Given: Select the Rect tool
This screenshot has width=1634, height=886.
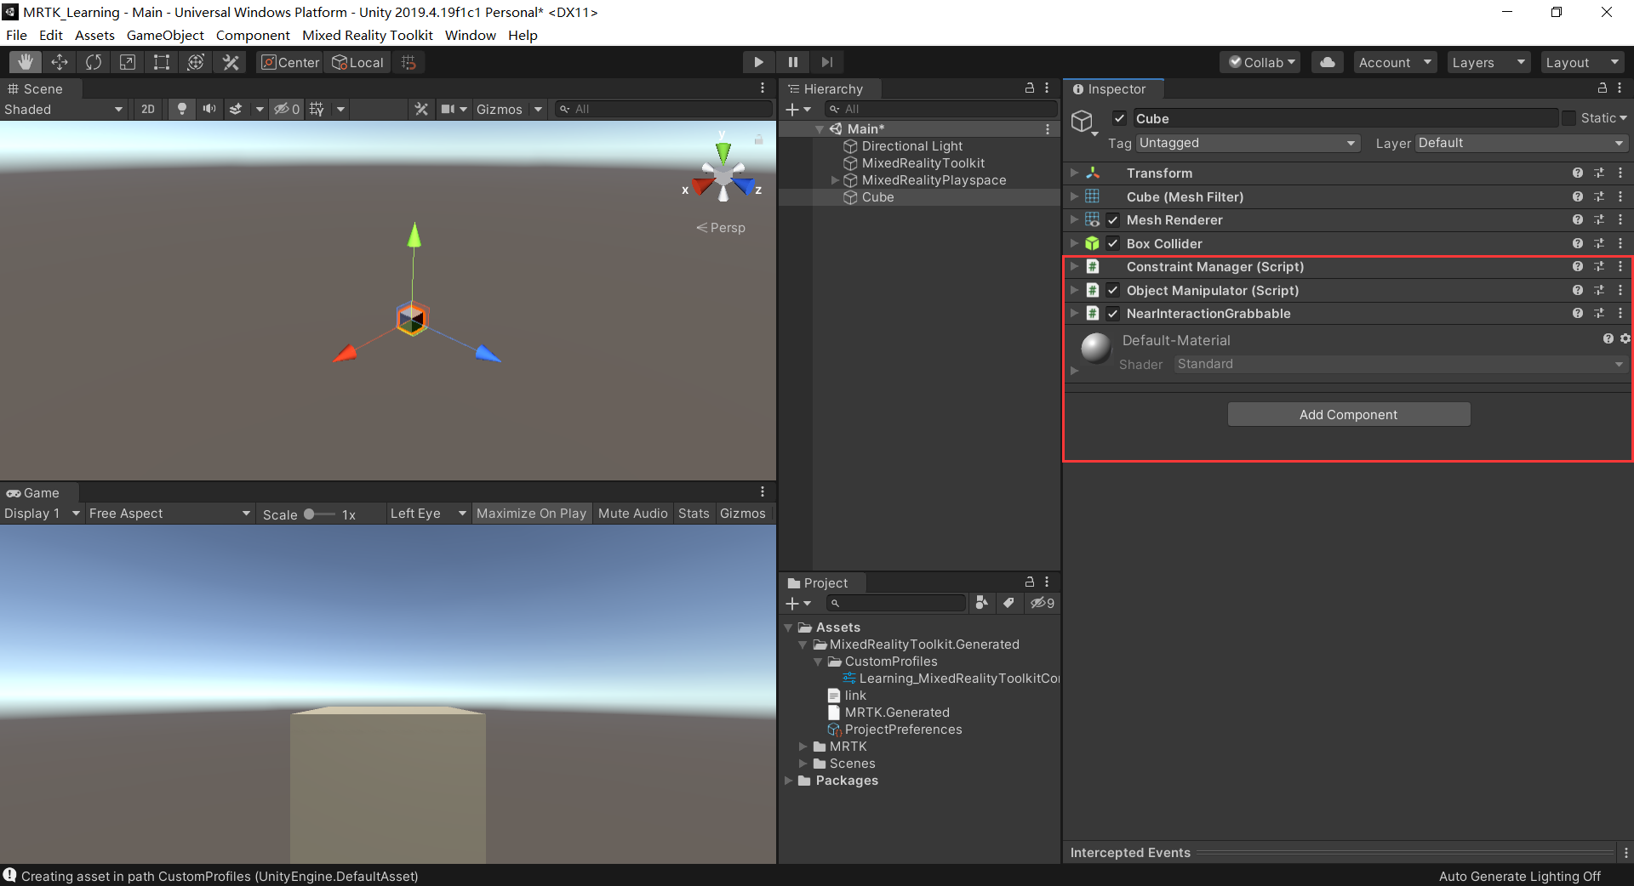Looking at the screenshot, I should [162, 62].
